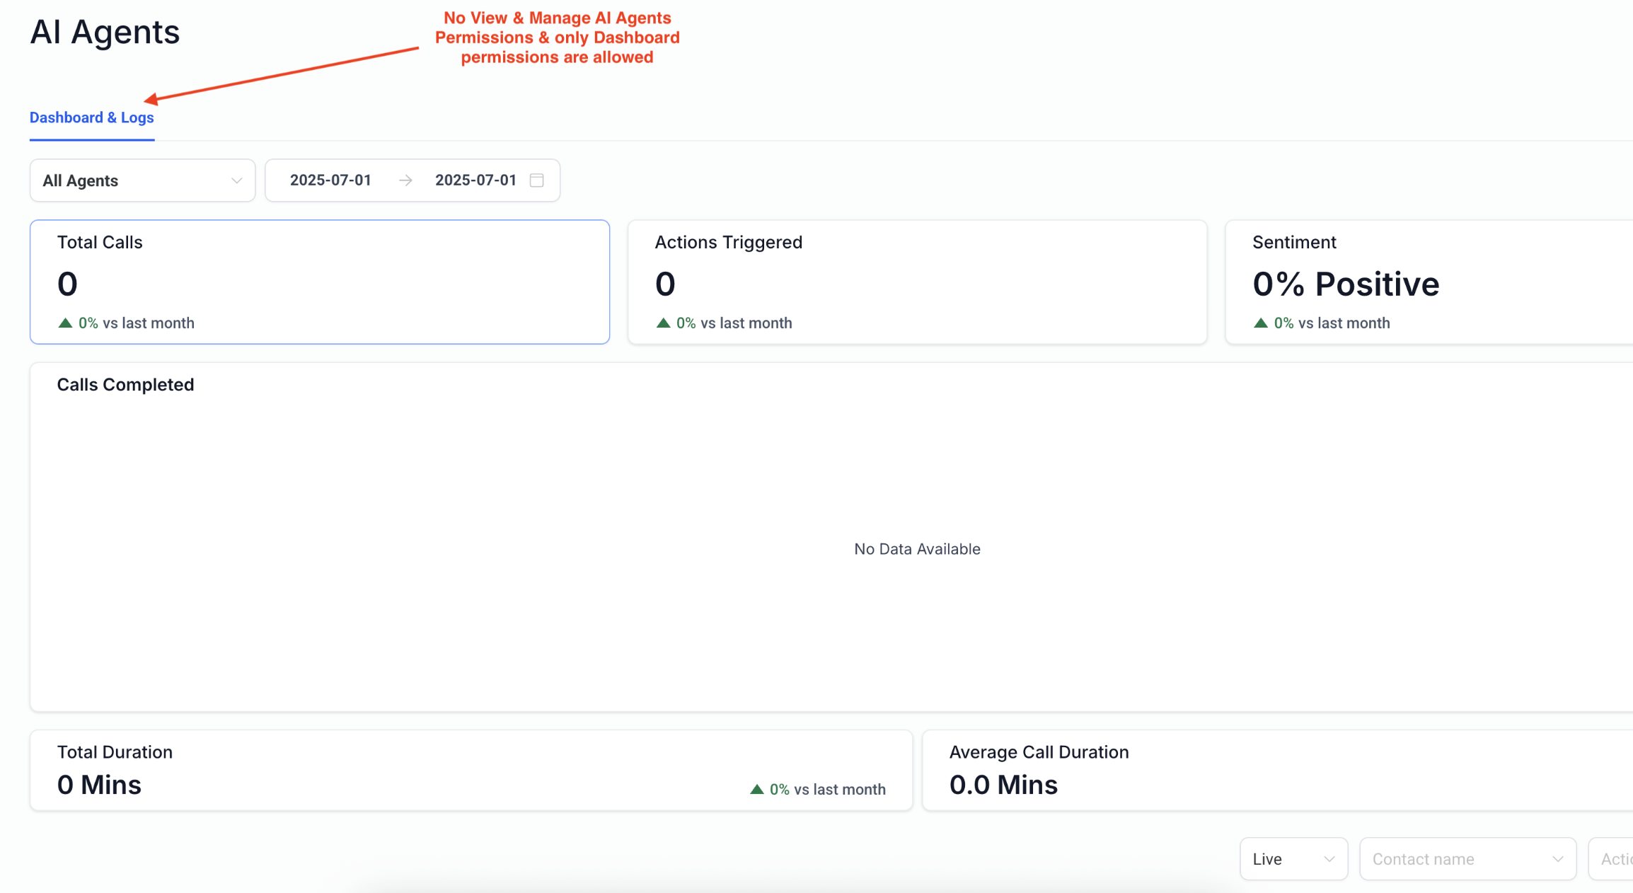1633x893 pixels.
Task: Click up-arrow trend icon in Total Calls
Action: click(65, 323)
